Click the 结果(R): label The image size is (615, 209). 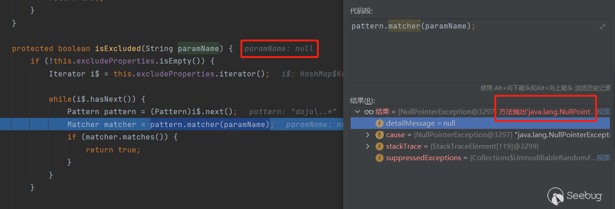pyautogui.click(x=363, y=100)
